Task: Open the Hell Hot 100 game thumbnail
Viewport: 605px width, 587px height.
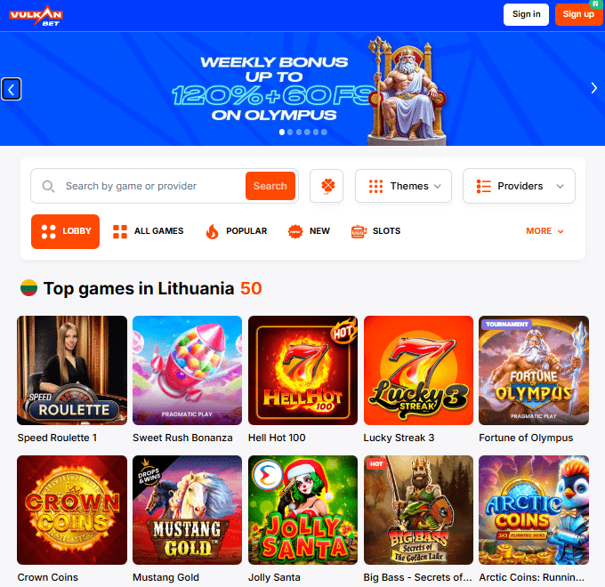Action: coord(302,370)
